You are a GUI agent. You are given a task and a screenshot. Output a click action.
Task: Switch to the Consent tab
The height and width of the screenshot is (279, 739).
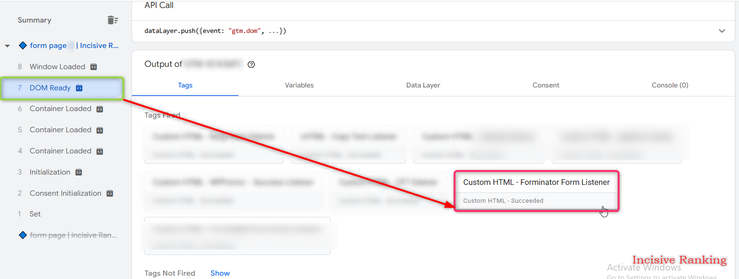coord(546,85)
